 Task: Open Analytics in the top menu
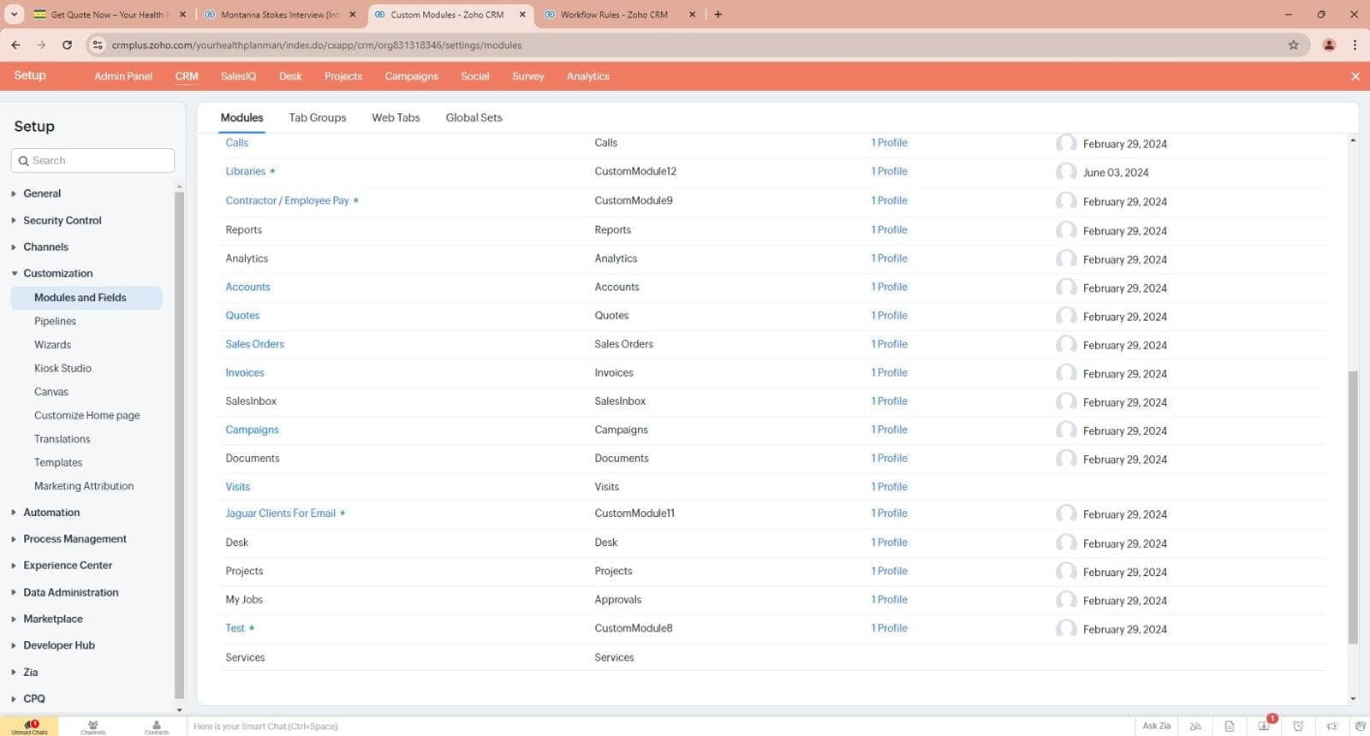coord(588,76)
